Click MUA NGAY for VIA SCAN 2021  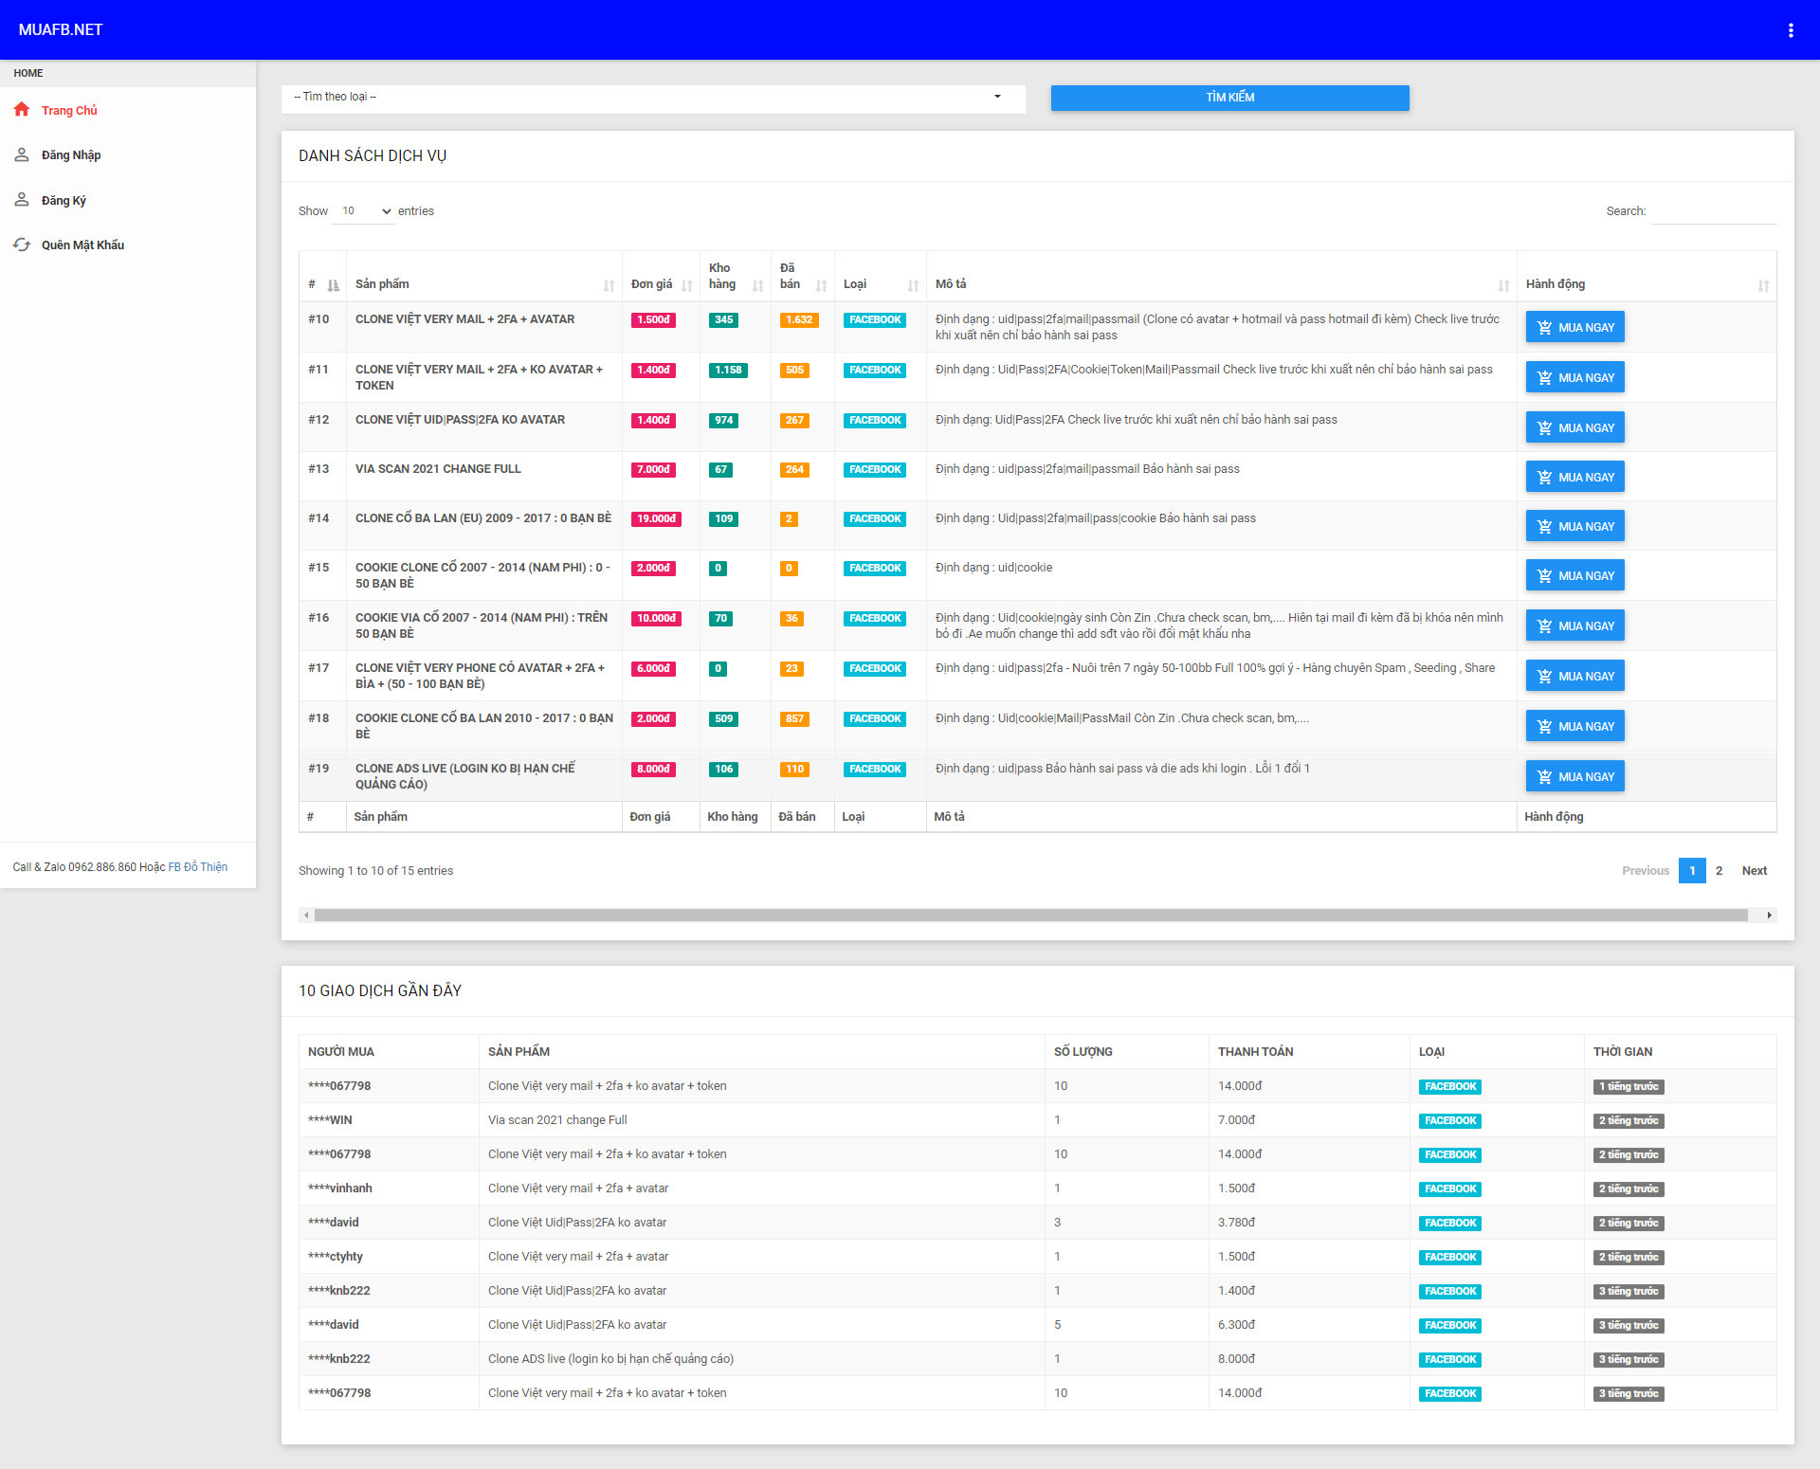(x=1574, y=477)
